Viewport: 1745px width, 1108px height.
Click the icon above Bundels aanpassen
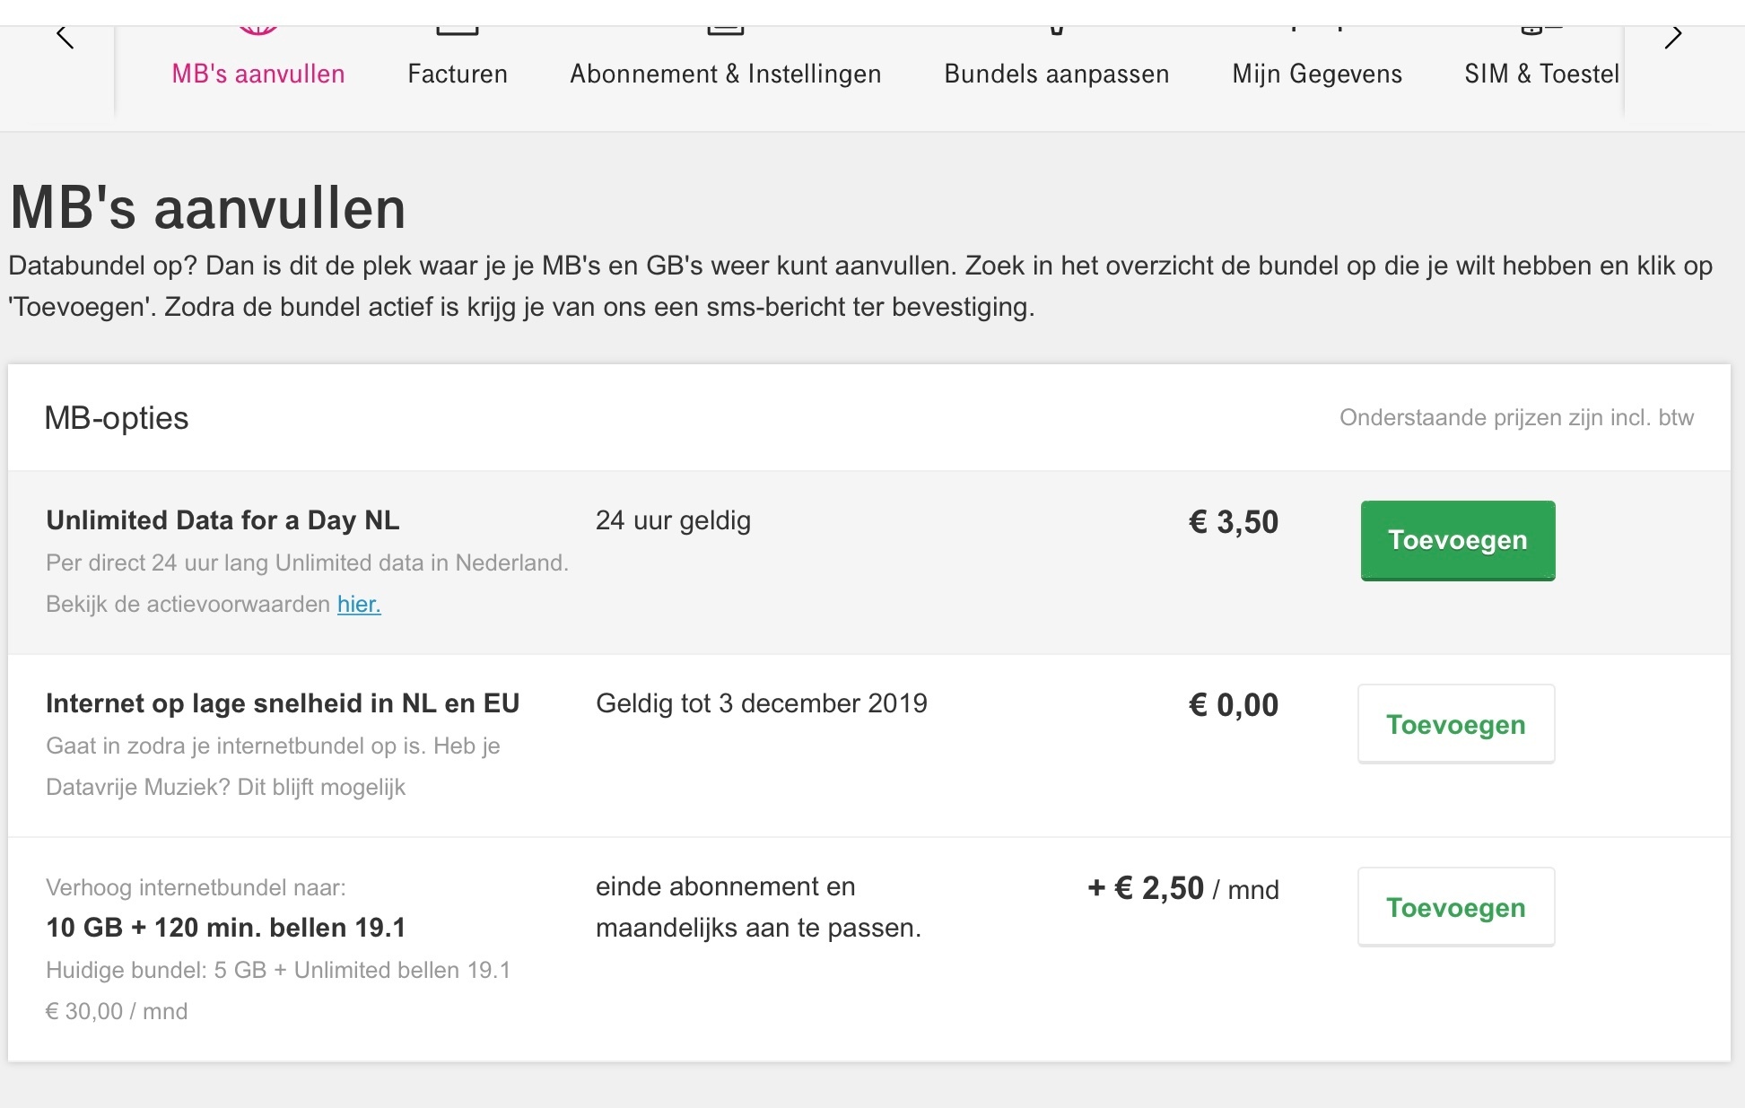click(x=1057, y=31)
